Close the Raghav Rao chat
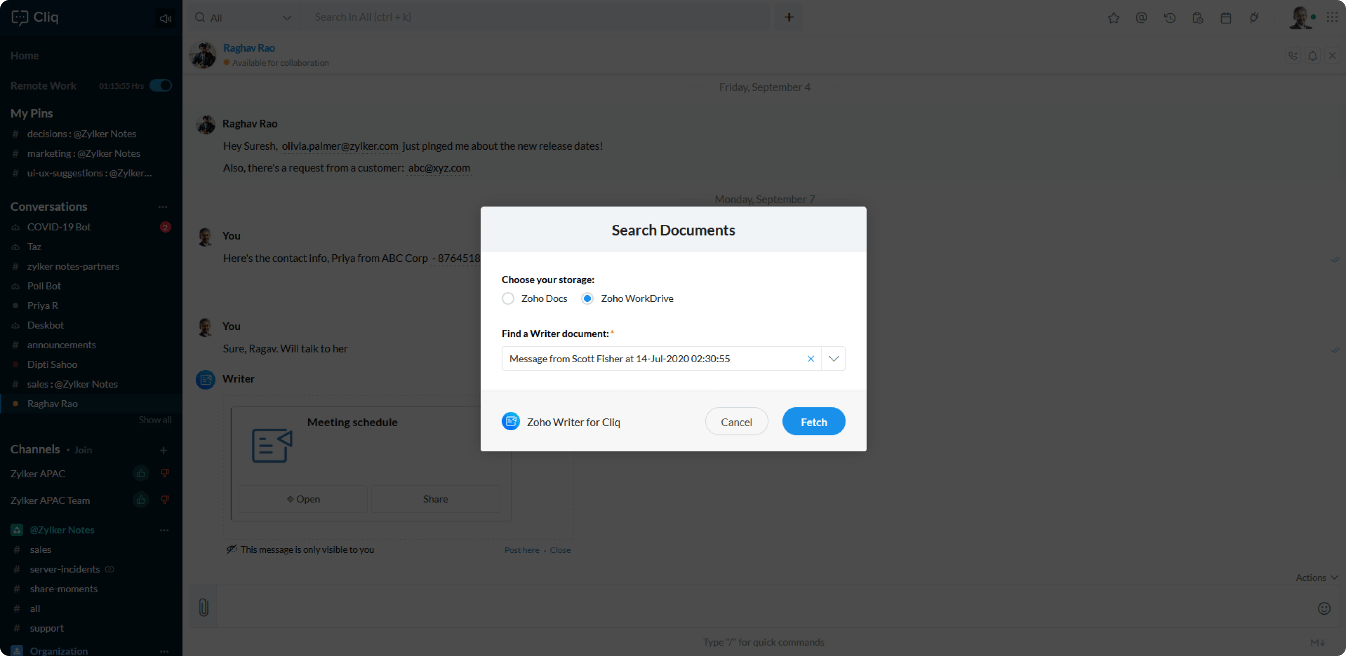Image resolution: width=1346 pixels, height=656 pixels. 1332,55
